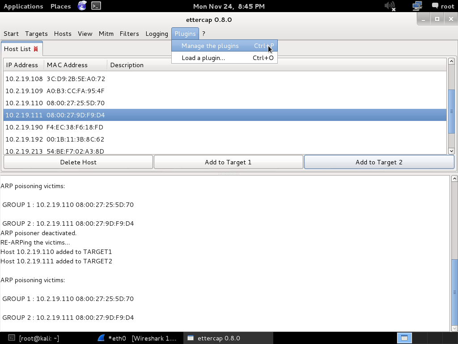The image size is (458, 344).
Task: Click the workspace switcher icon
Action: click(404, 338)
